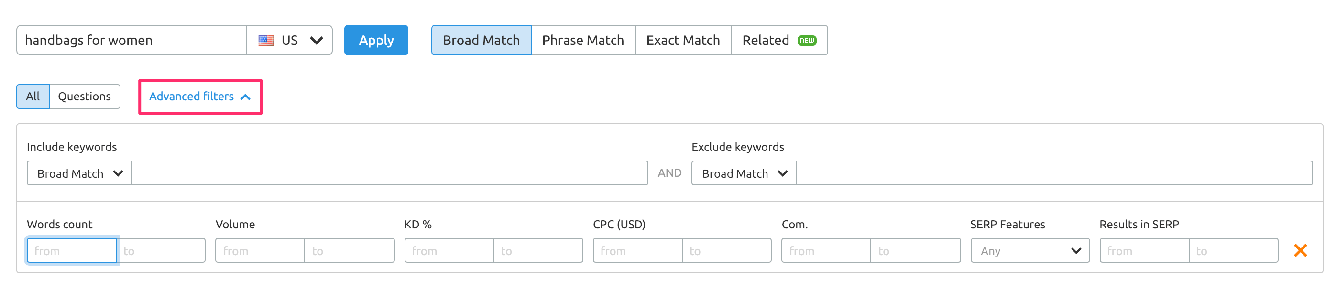
Task: Click the Volume from field
Action: point(260,251)
